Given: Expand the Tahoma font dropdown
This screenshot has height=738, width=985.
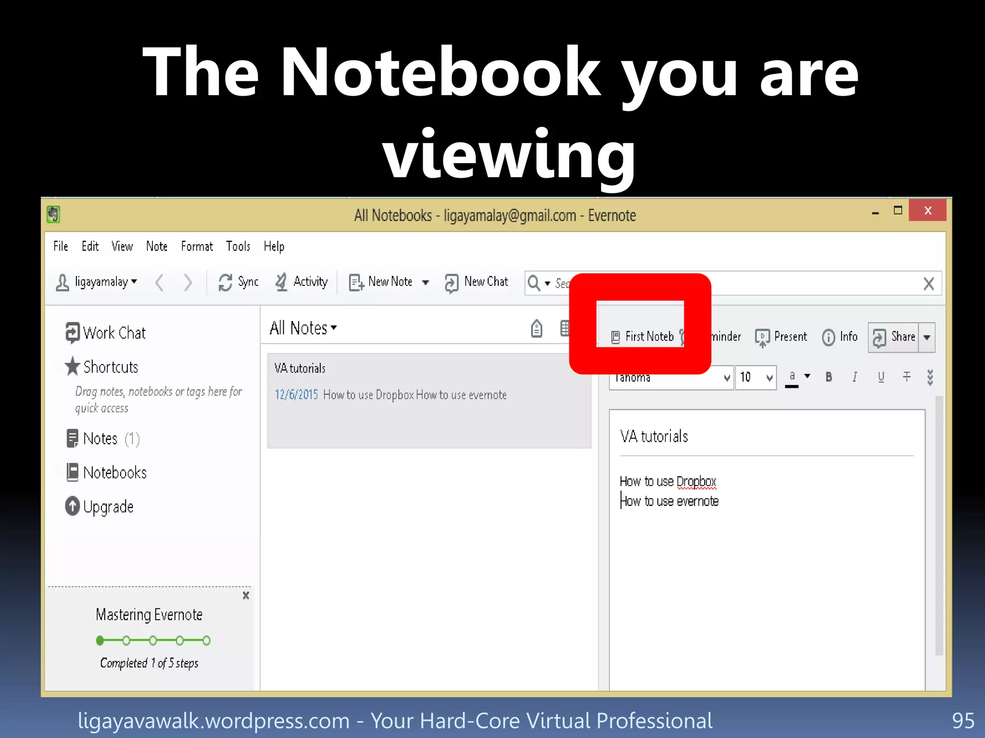Looking at the screenshot, I should click(726, 378).
